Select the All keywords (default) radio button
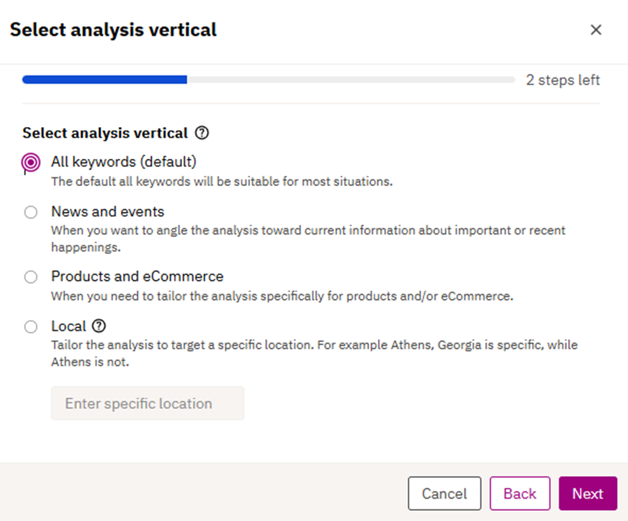The image size is (628, 521). (31, 162)
